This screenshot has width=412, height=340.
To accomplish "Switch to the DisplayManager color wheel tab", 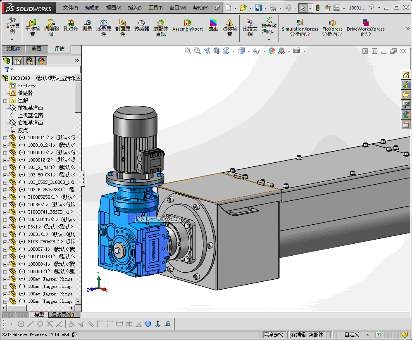I will pos(41,61).
